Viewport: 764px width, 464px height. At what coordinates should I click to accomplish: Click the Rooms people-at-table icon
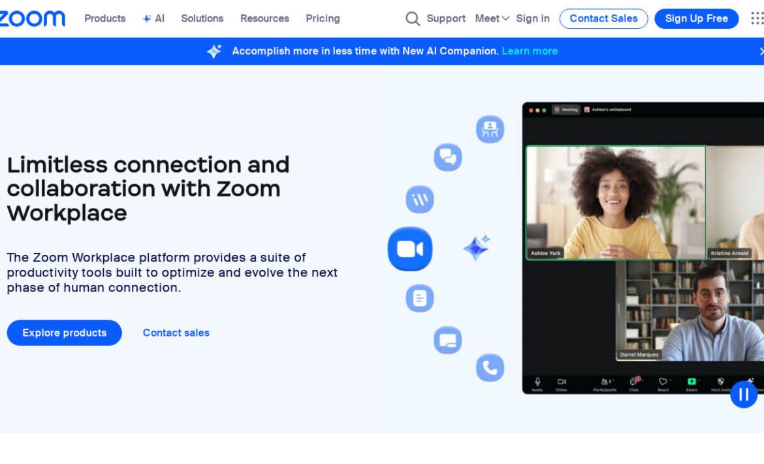coord(490,129)
